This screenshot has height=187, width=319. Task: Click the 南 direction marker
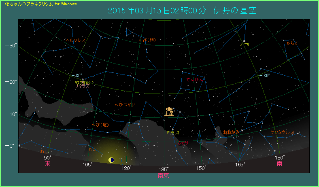280,164
